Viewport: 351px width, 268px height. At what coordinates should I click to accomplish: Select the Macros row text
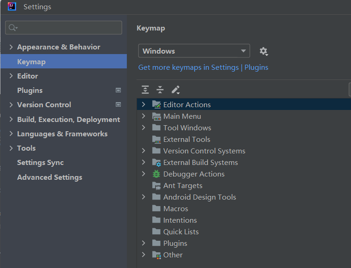click(176, 209)
